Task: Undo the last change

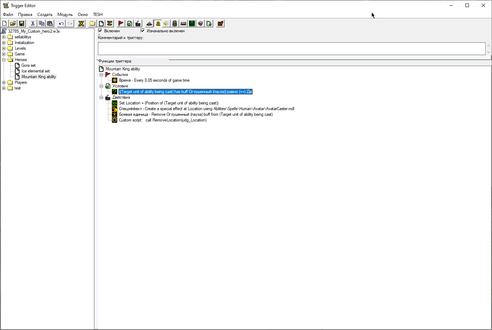Action: 61,23
